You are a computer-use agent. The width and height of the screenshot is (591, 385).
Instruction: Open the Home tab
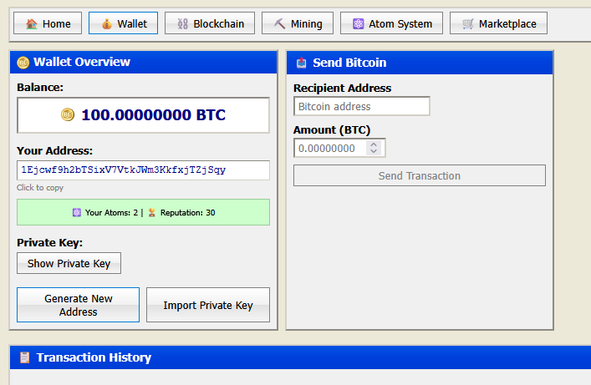(48, 23)
